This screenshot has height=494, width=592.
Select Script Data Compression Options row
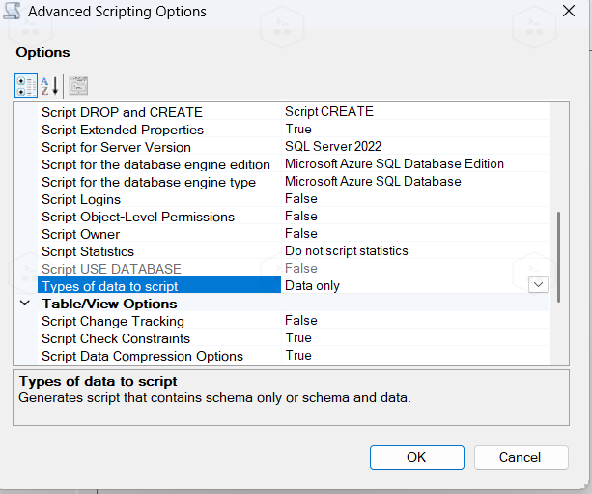(x=142, y=356)
